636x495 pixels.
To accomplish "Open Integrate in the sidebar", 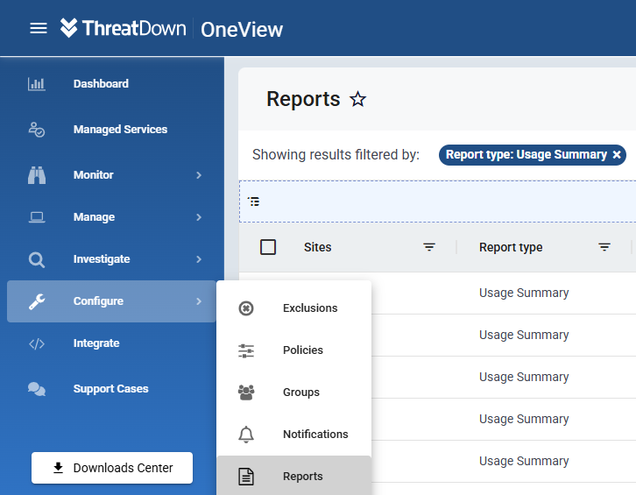I will [112, 343].
